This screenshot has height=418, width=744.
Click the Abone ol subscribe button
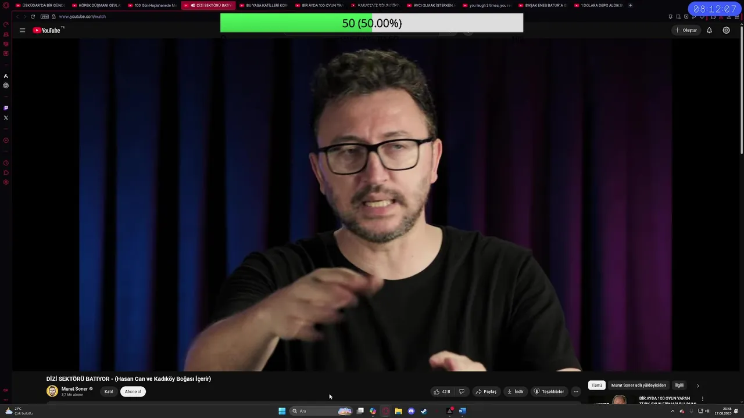(133, 392)
